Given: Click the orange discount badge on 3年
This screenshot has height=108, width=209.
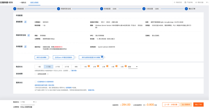Looking at the screenshot, I should tap(107, 66).
